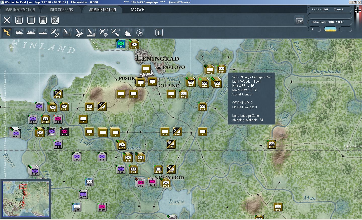Select the pink unit counter labeled 25-3
362x220 pixels.
pos(140,183)
